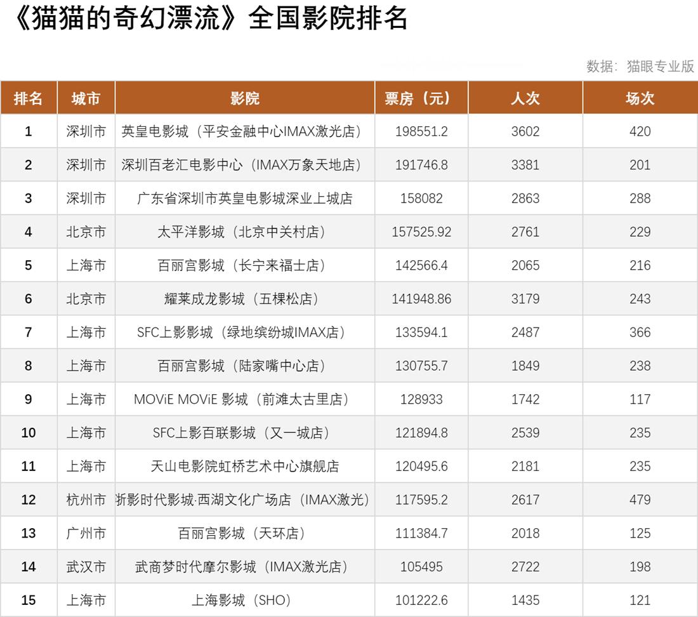
Task: Click box office value 141948.86
Action: [x=421, y=299]
